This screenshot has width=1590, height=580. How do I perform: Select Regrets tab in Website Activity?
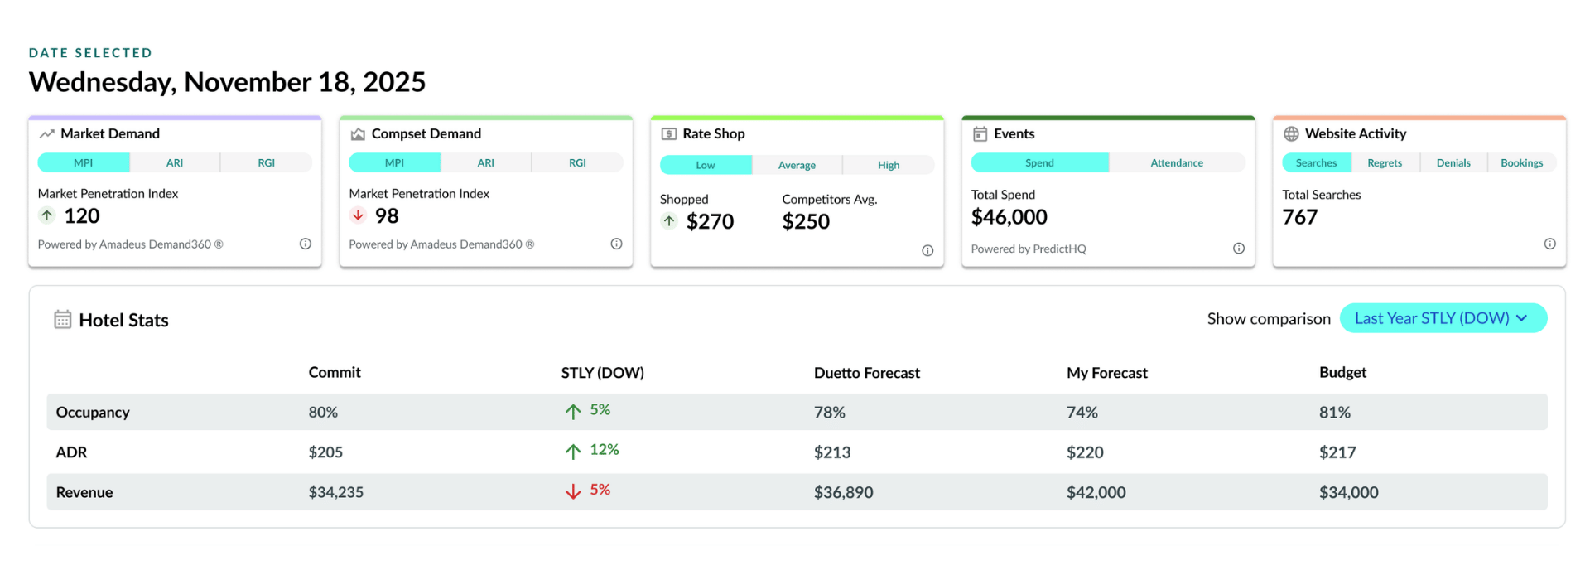(x=1385, y=162)
